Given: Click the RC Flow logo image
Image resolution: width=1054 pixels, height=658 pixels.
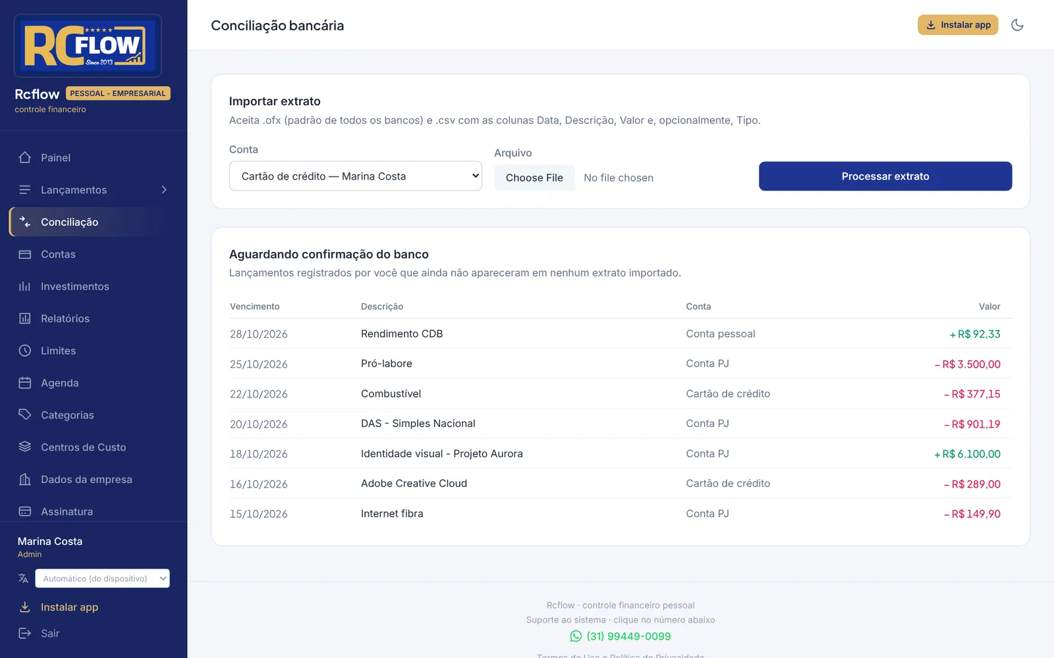Looking at the screenshot, I should (x=88, y=45).
